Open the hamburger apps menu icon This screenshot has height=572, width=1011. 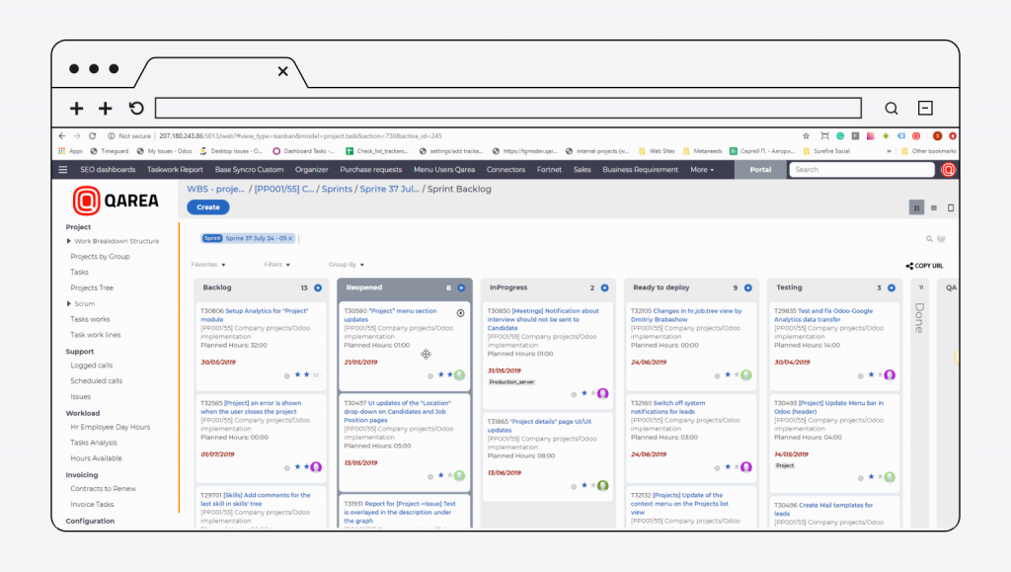tap(63, 170)
